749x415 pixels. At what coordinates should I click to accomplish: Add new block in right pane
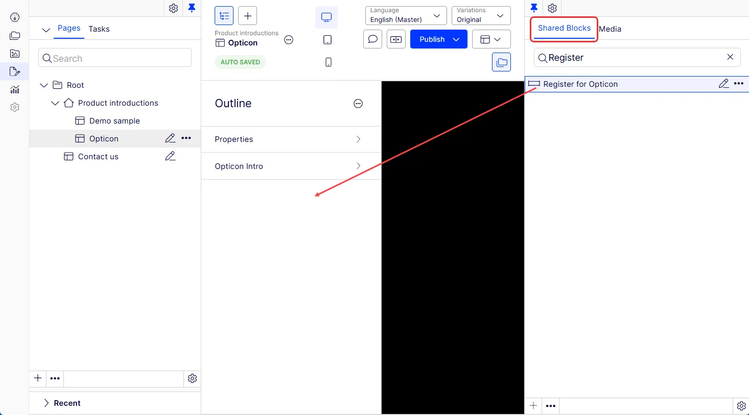click(x=533, y=406)
